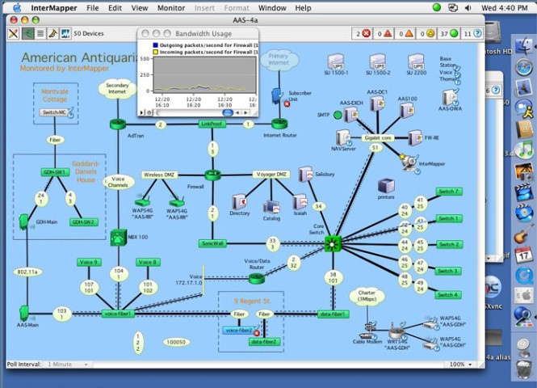
Task: Toggle map edit mode pencil icon
Action: 14,34
